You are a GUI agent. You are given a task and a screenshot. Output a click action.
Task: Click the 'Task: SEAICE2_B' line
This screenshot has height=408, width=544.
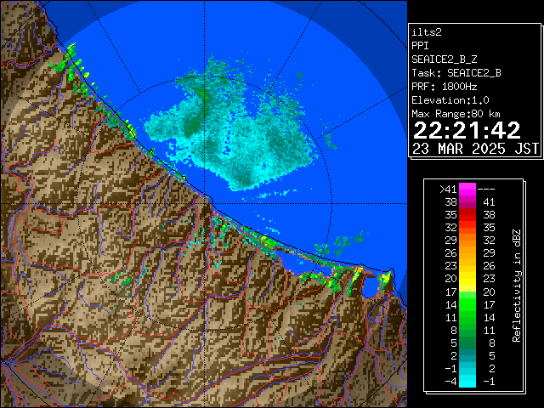[456, 73]
